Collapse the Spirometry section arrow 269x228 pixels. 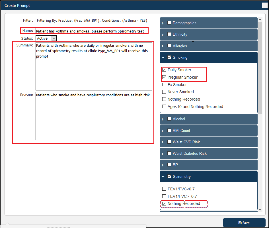pyautogui.click(x=163, y=176)
